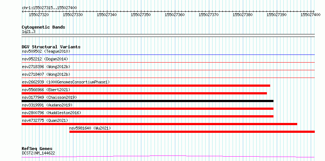Open variant nsv3319991 (Audano2019) label

pyautogui.click(x=47, y=105)
